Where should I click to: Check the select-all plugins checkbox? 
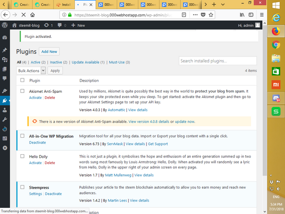click(x=22, y=80)
